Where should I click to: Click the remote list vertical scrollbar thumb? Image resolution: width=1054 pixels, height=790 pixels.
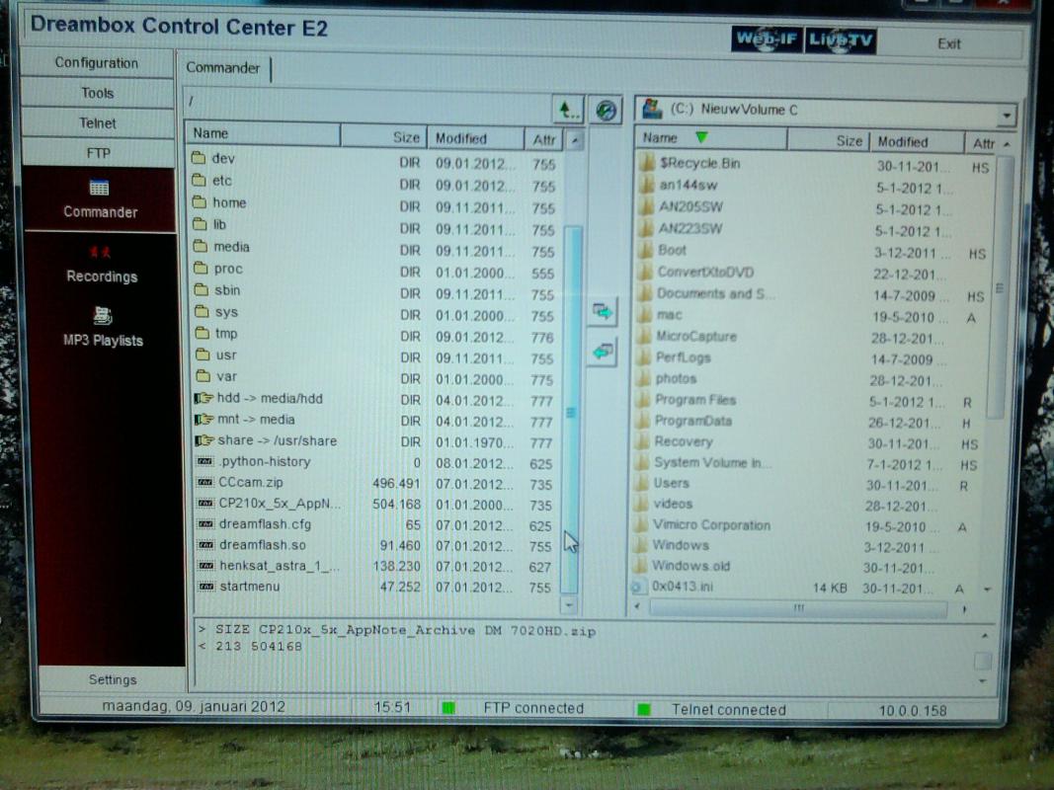(571, 411)
